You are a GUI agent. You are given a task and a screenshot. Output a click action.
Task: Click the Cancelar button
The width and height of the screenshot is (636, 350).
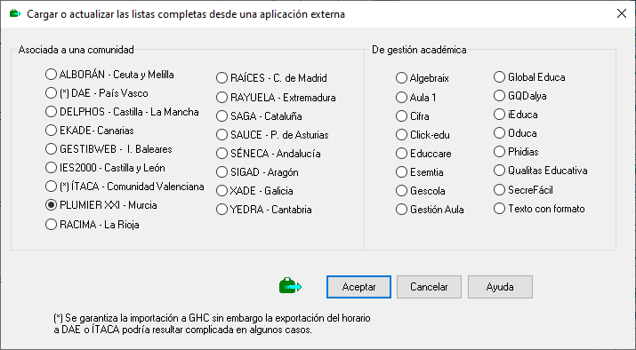pos(429,287)
